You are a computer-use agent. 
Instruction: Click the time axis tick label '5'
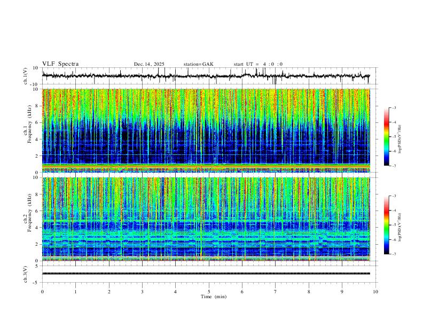tap(209, 292)
